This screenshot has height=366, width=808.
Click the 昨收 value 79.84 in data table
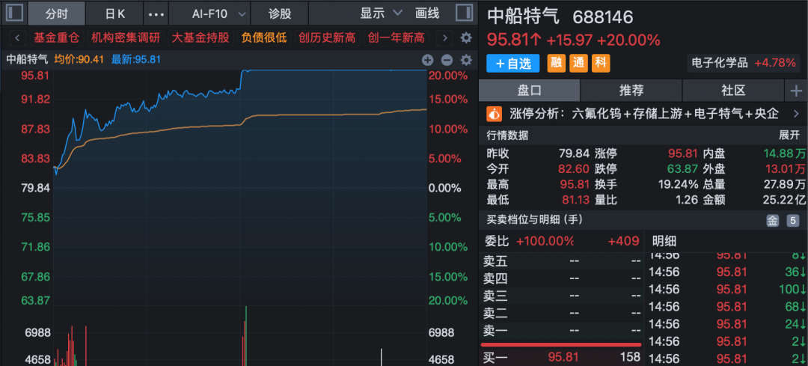tap(575, 153)
